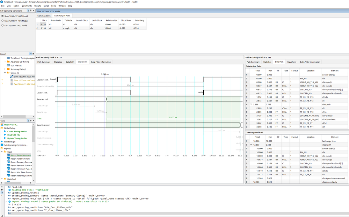Click the Reset Design play icon
Image resolution: width=349 pixels, height=217 pixels.
pos(2,141)
